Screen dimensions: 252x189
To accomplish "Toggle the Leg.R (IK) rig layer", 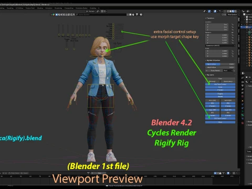I will click(x=228, y=110).
